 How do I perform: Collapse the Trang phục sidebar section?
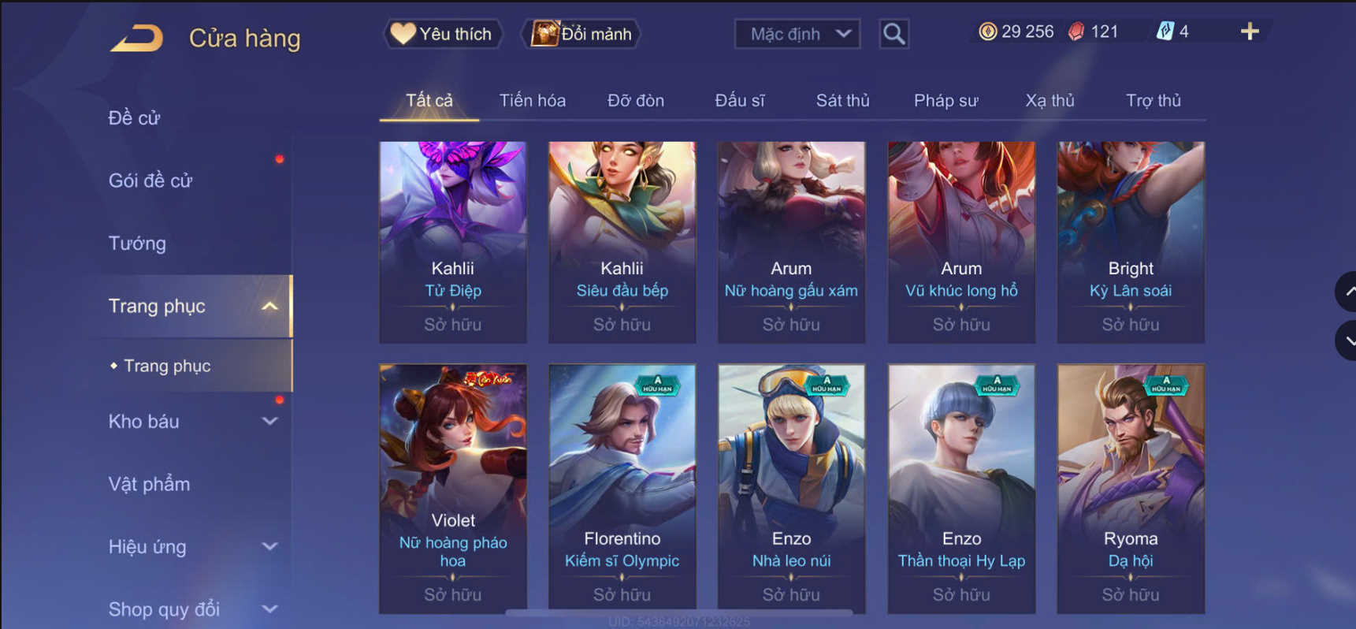(269, 306)
